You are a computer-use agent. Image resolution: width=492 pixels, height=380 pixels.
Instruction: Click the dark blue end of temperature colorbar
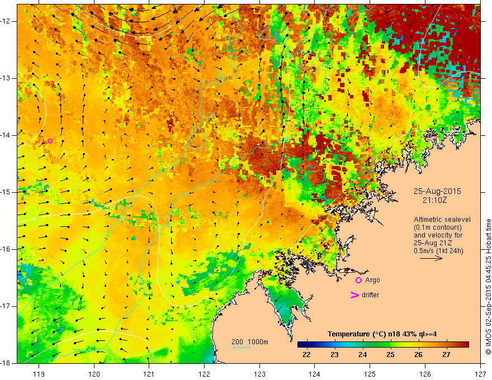pos(302,345)
